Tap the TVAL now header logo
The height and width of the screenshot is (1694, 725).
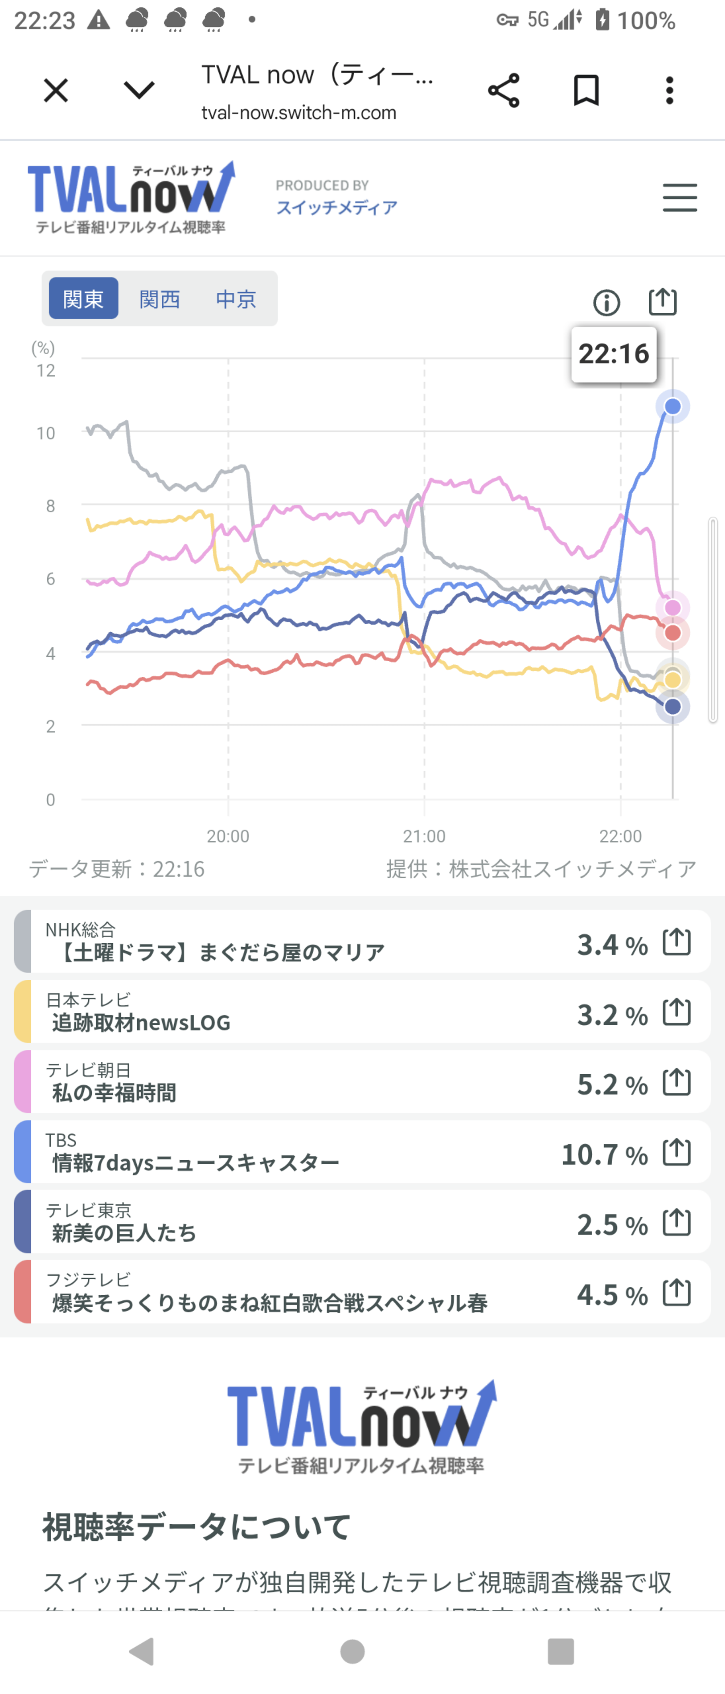[x=131, y=197]
